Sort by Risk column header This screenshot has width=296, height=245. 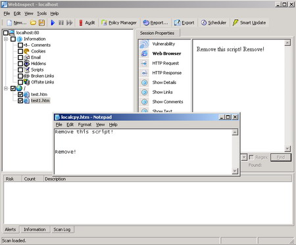[x=12, y=179]
